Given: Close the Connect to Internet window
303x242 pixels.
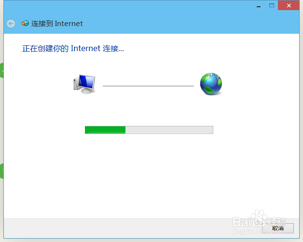Looking at the screenshot, I should pos(289,5).
